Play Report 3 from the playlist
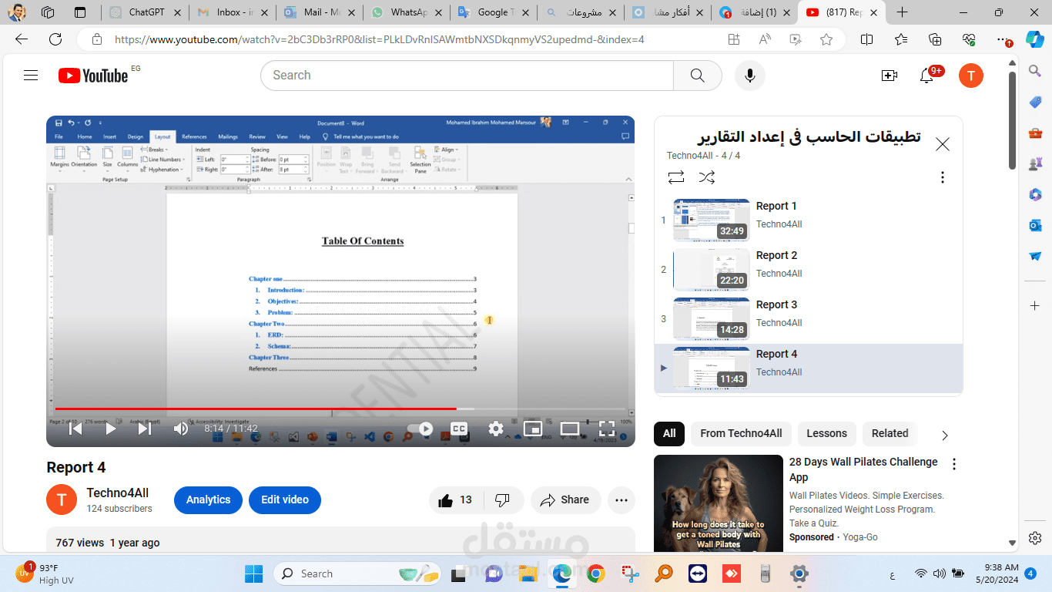1052x592 pixels. click(x=809, y=319)
